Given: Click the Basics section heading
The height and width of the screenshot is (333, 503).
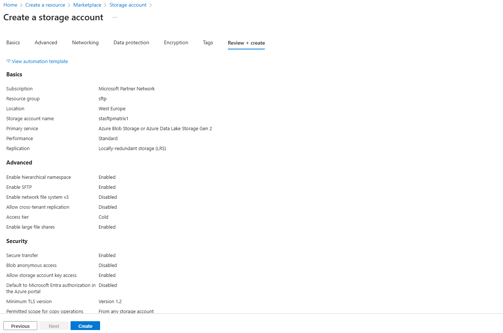Looking at the screenshot, I should 14,74.
